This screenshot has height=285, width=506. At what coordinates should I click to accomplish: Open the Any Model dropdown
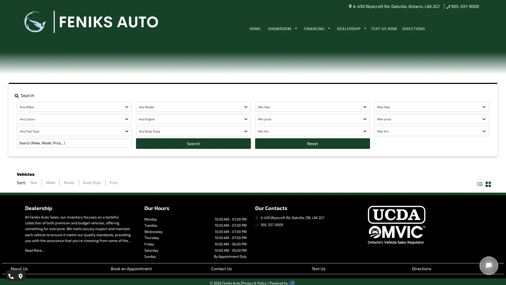click(193, 107)
